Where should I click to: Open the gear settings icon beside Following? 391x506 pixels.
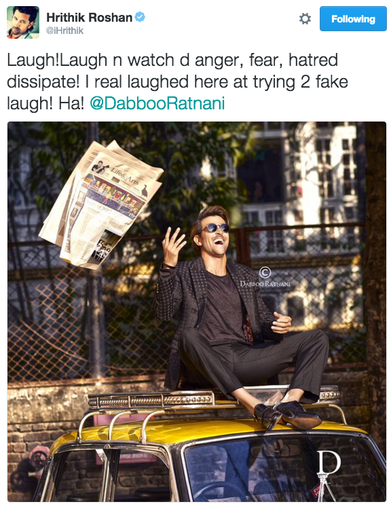[305, 19]
